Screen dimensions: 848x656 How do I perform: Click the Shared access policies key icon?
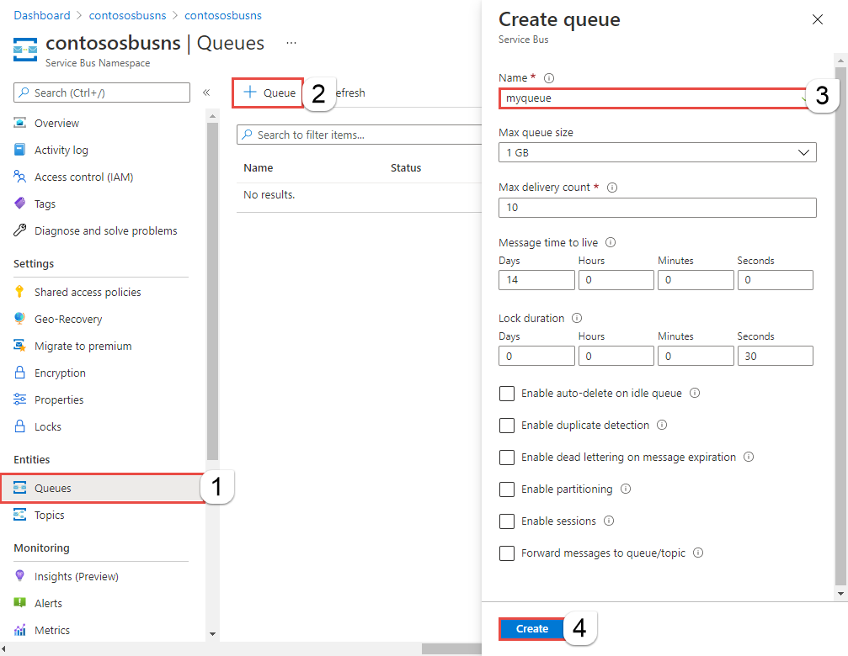click(x=20, y=292)
